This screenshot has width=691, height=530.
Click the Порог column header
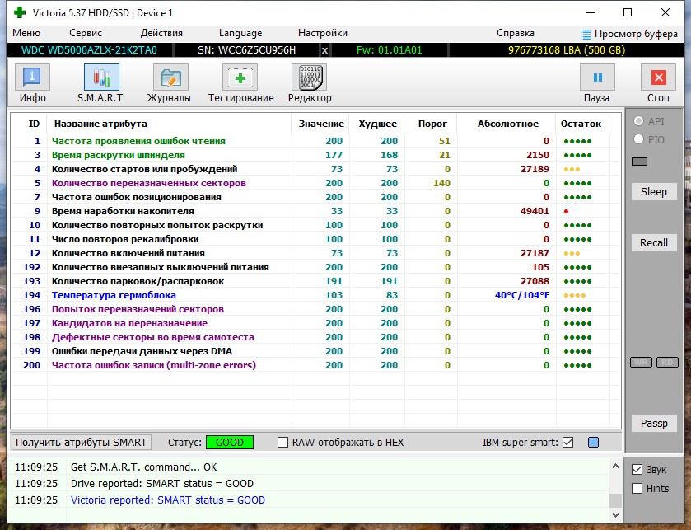point(432,124)
